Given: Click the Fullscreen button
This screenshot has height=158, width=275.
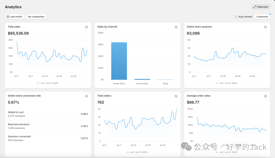Looking at the screenshot, I should point(261,7).
